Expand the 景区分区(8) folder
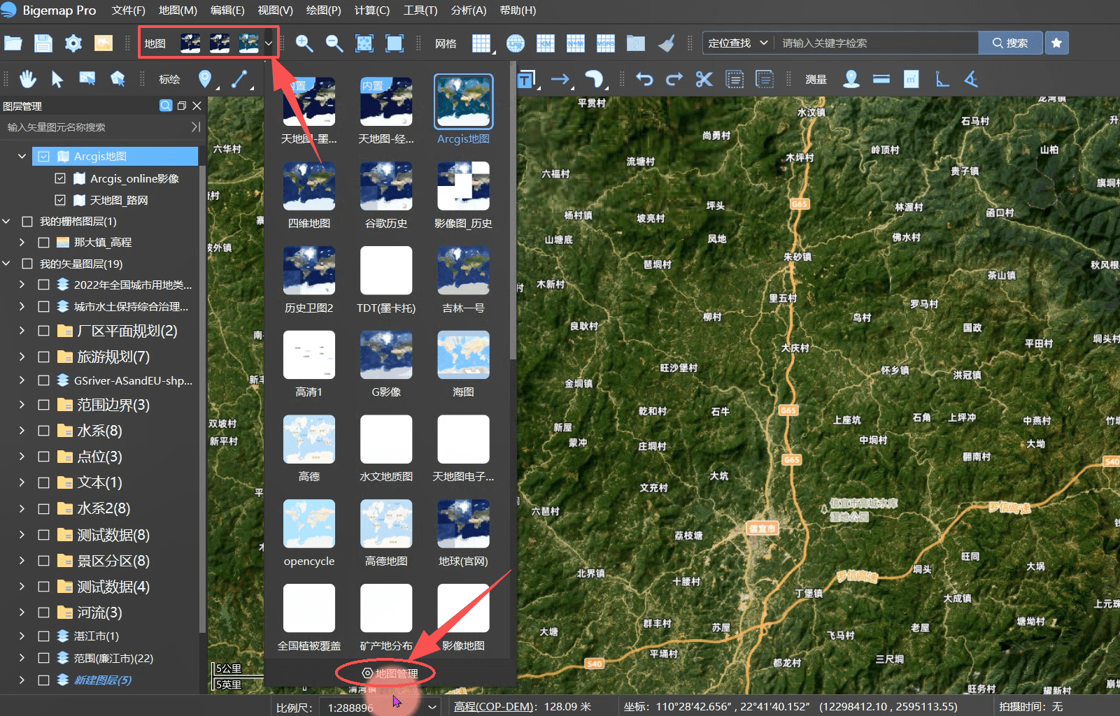 [22, 561]
